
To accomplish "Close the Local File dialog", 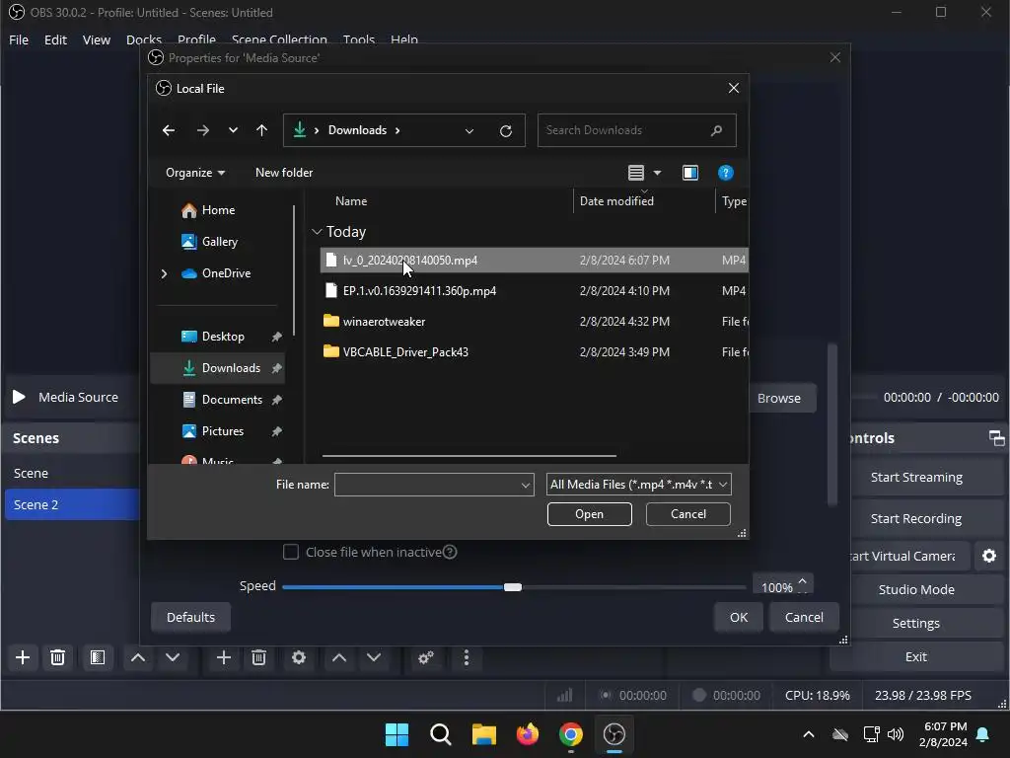I will tap(733, 88).
